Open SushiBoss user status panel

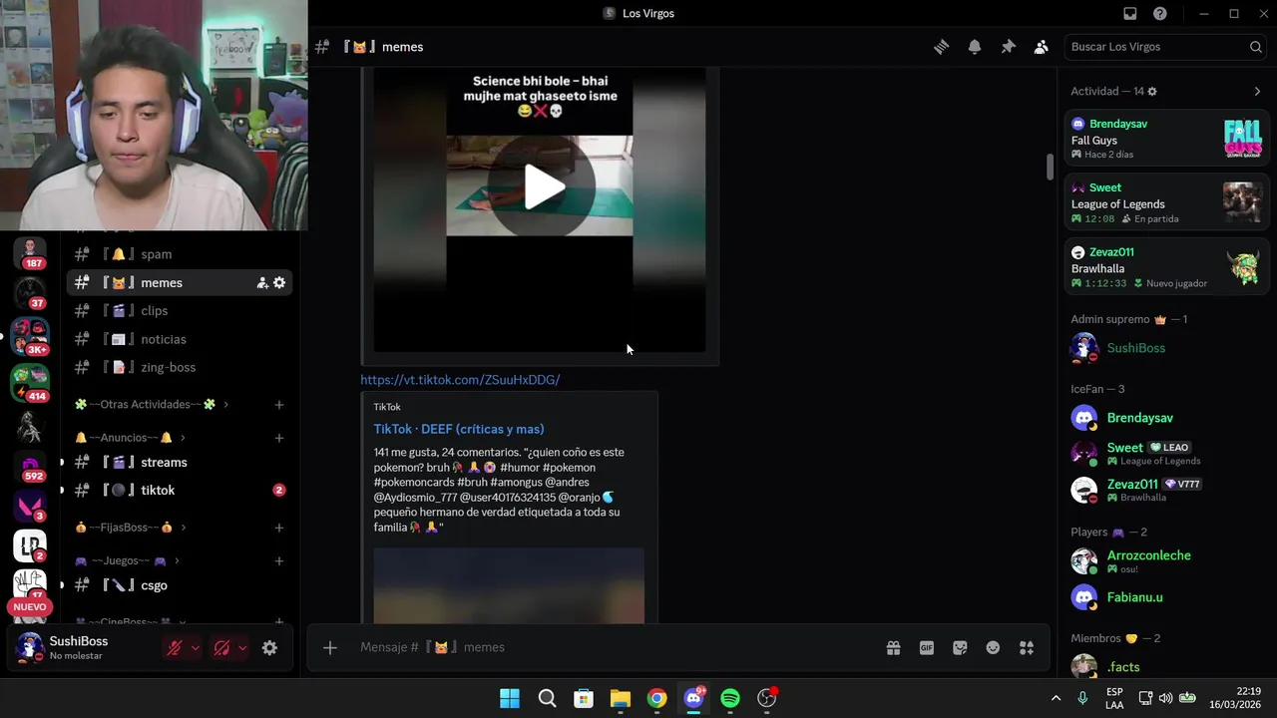tap(82, 648)
